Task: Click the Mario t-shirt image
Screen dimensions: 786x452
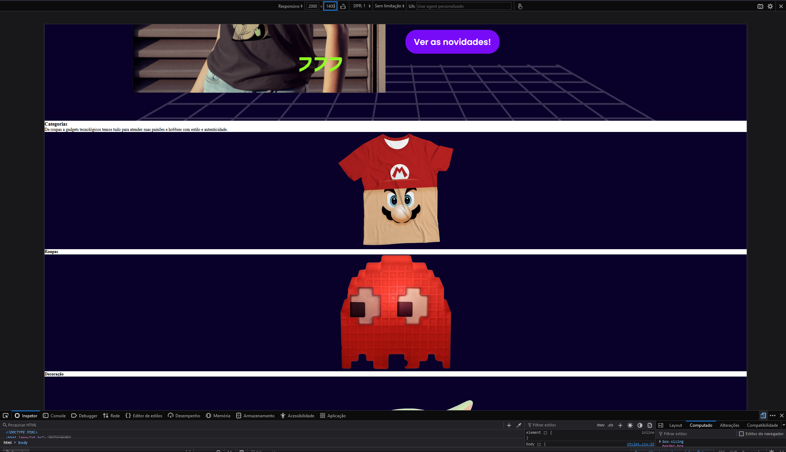Action: (396, 190)
